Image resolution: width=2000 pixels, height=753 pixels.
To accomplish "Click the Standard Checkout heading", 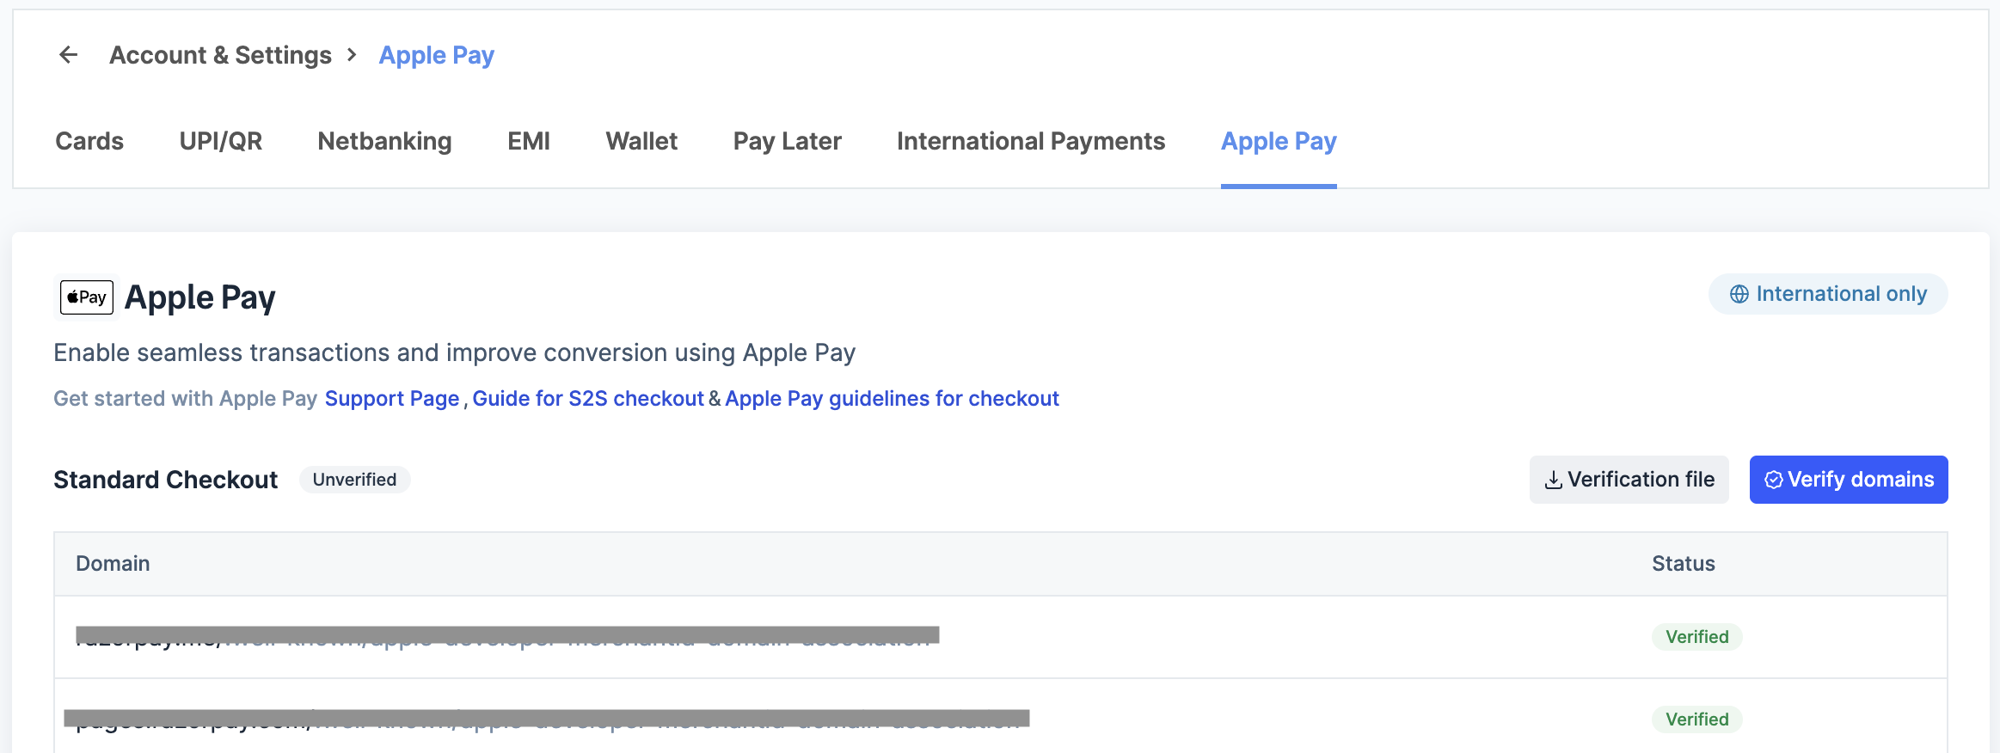I will pos(165,480).
